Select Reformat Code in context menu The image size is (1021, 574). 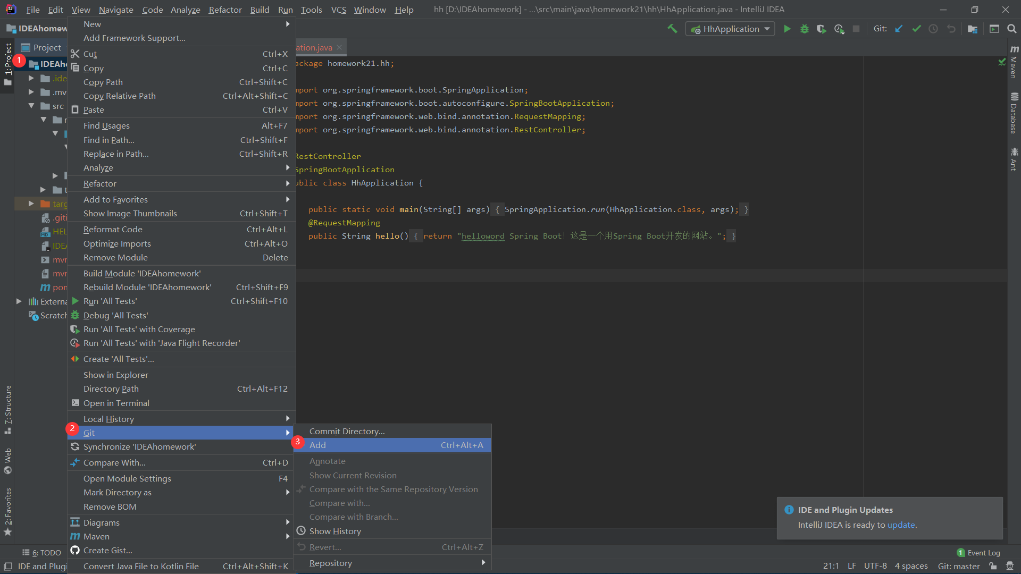tap(181, 229)
